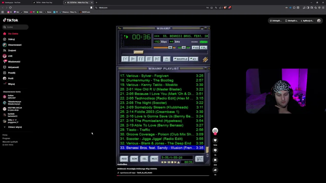Click Winamp LIST OPTS button in video

[x=199, y=159]
